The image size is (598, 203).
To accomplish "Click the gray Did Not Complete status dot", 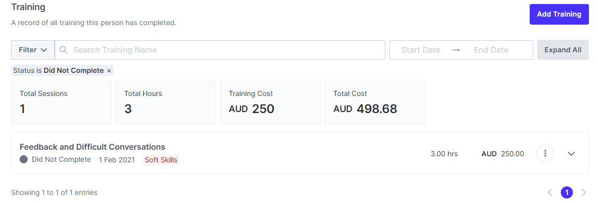I will click(x=24, y=159).
